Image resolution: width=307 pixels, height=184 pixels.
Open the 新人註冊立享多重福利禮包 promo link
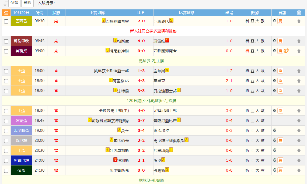[153, 31]
